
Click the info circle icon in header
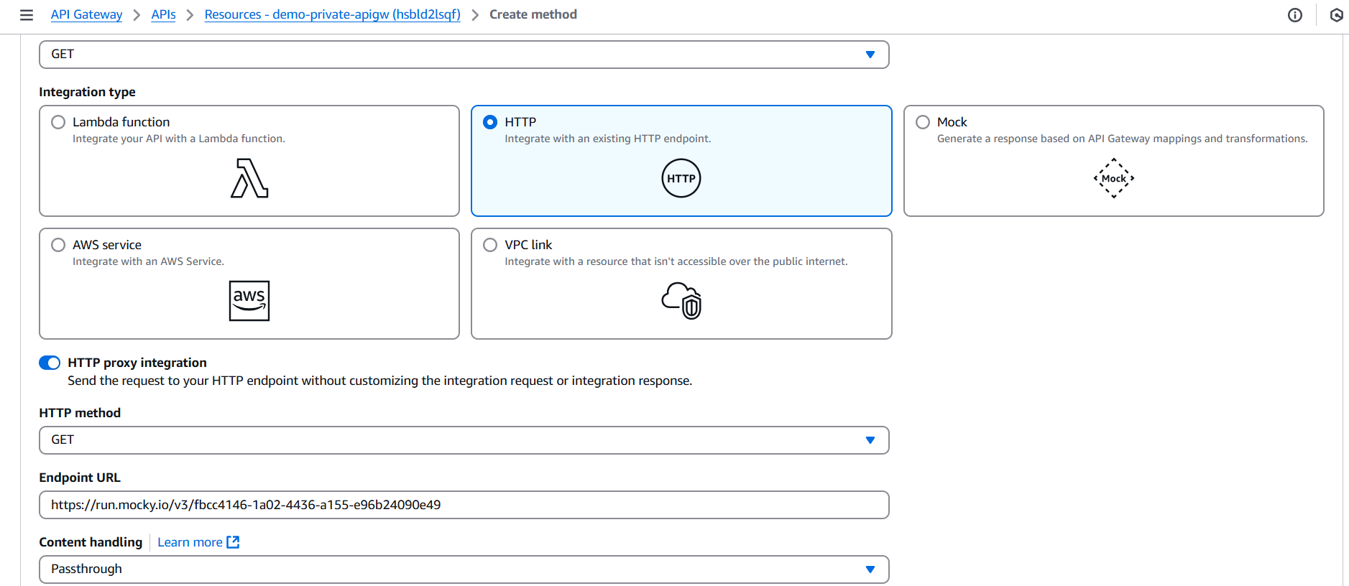coord(1295,15)
